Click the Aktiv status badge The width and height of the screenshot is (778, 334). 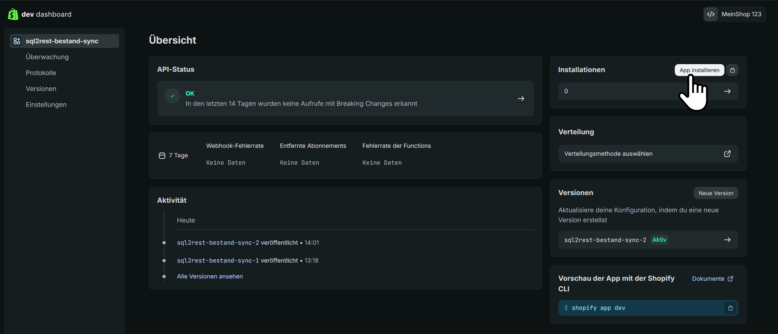click(x=659, y=240)
